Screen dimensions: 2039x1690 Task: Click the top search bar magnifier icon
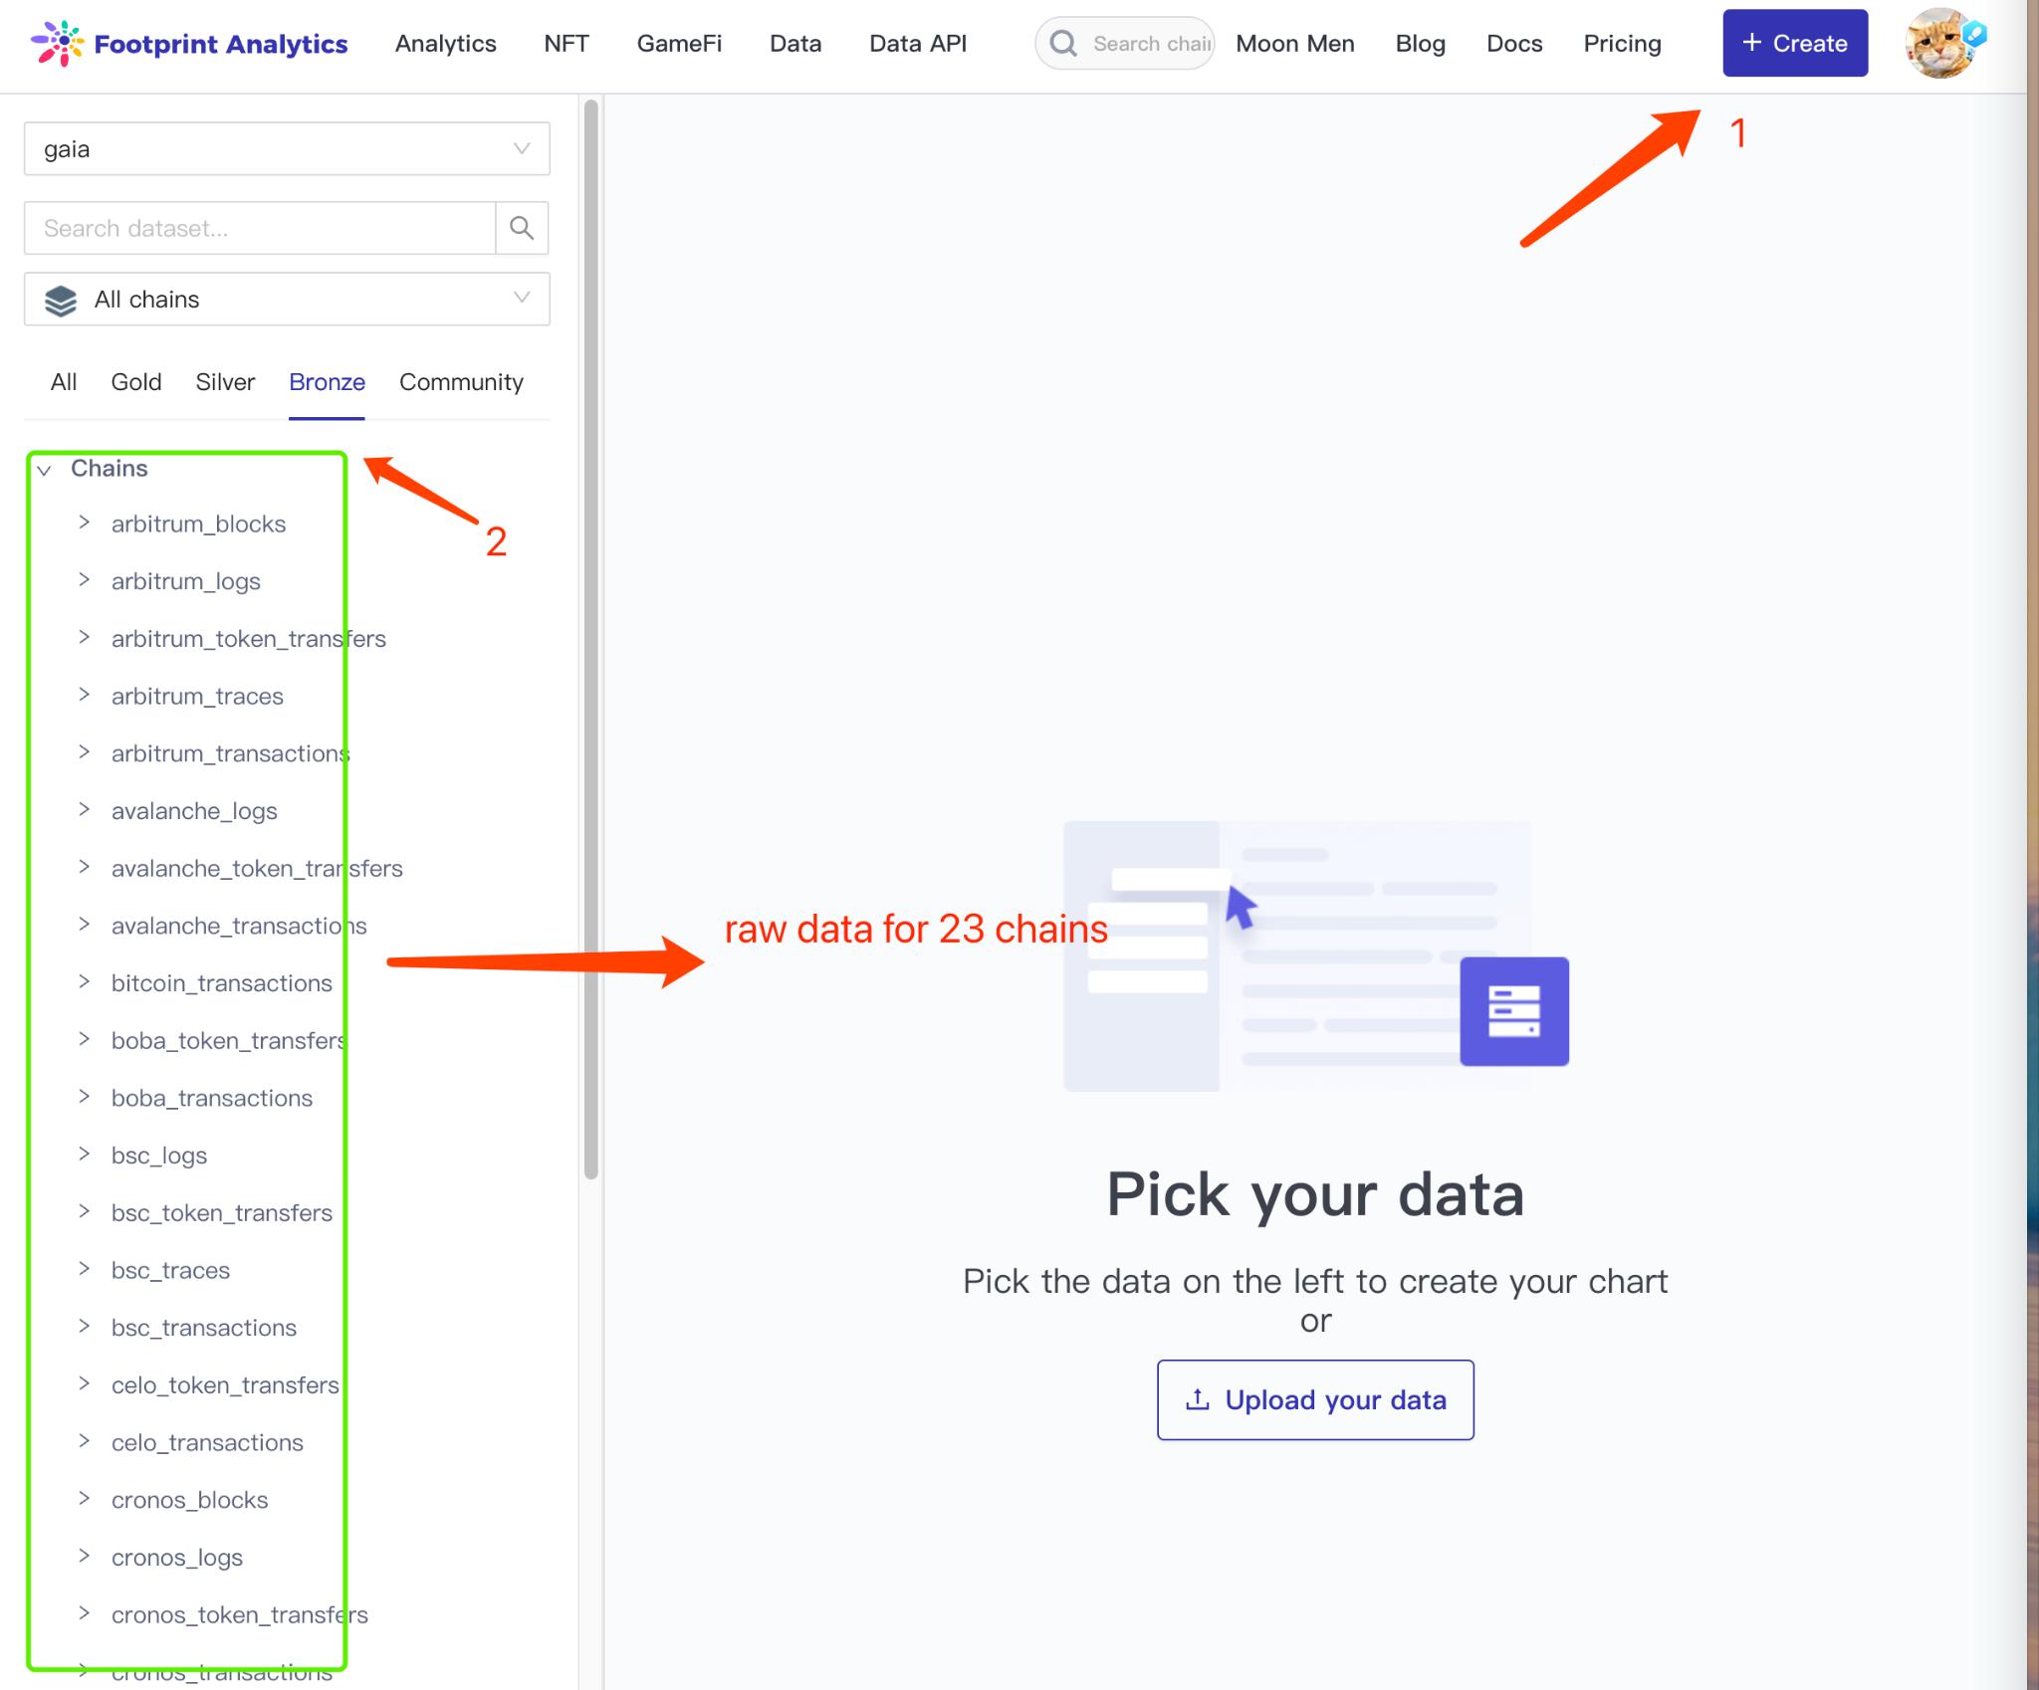[x=1063, y=44]
